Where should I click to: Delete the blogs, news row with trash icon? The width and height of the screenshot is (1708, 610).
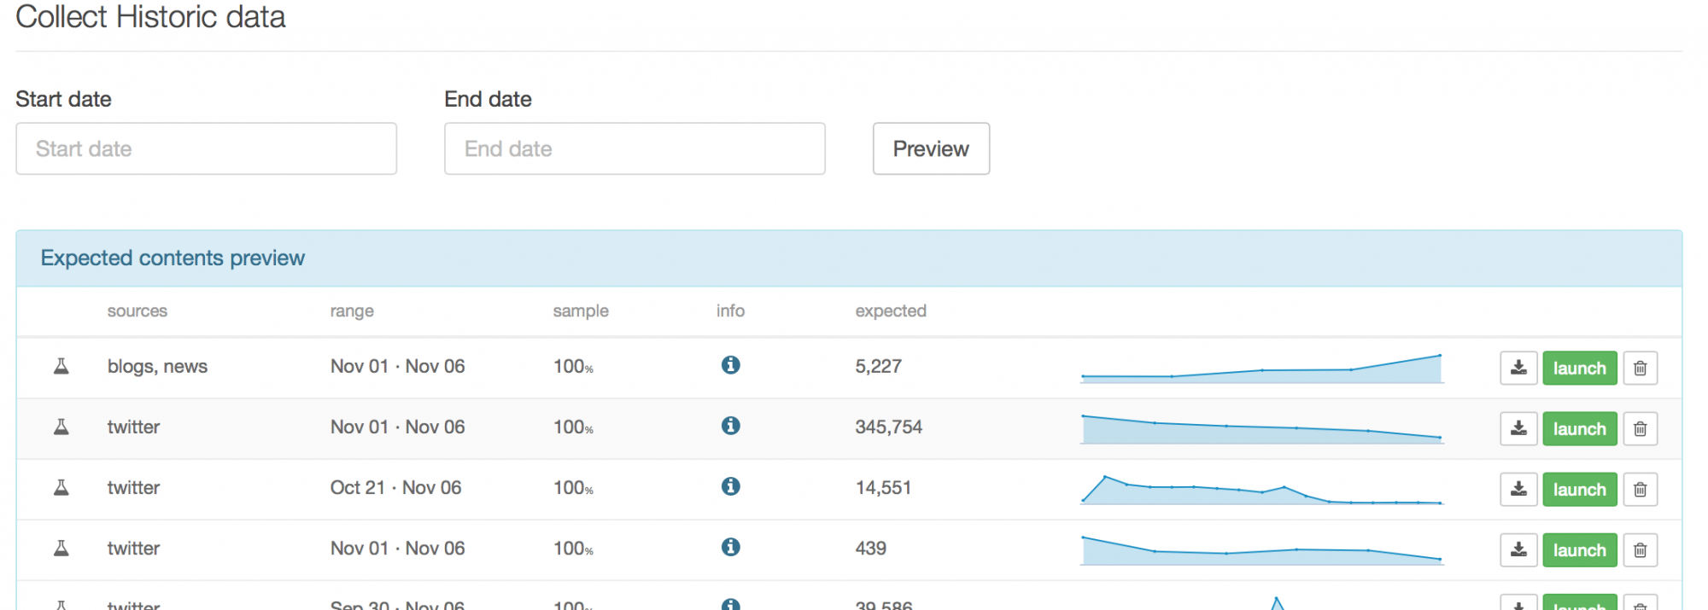(1640, 369)
